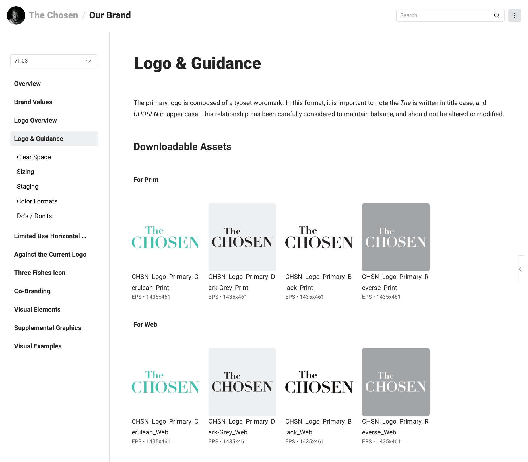Open the v1.03 version dropdown
The height and width of the screenshot is (462, 528).
pyautogui.click(x=54, y=61)
